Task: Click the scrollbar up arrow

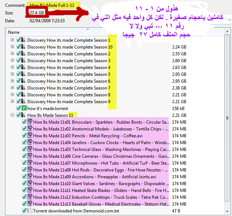Action: pos(227,31)
